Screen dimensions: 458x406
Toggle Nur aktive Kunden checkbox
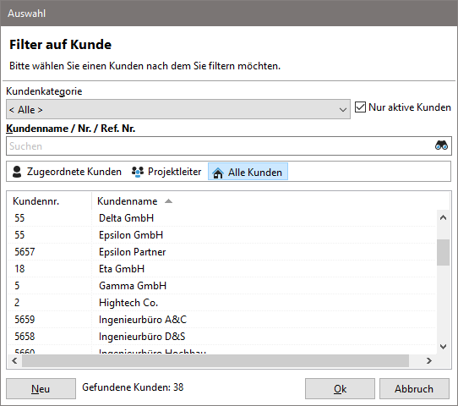click(360, 107)
